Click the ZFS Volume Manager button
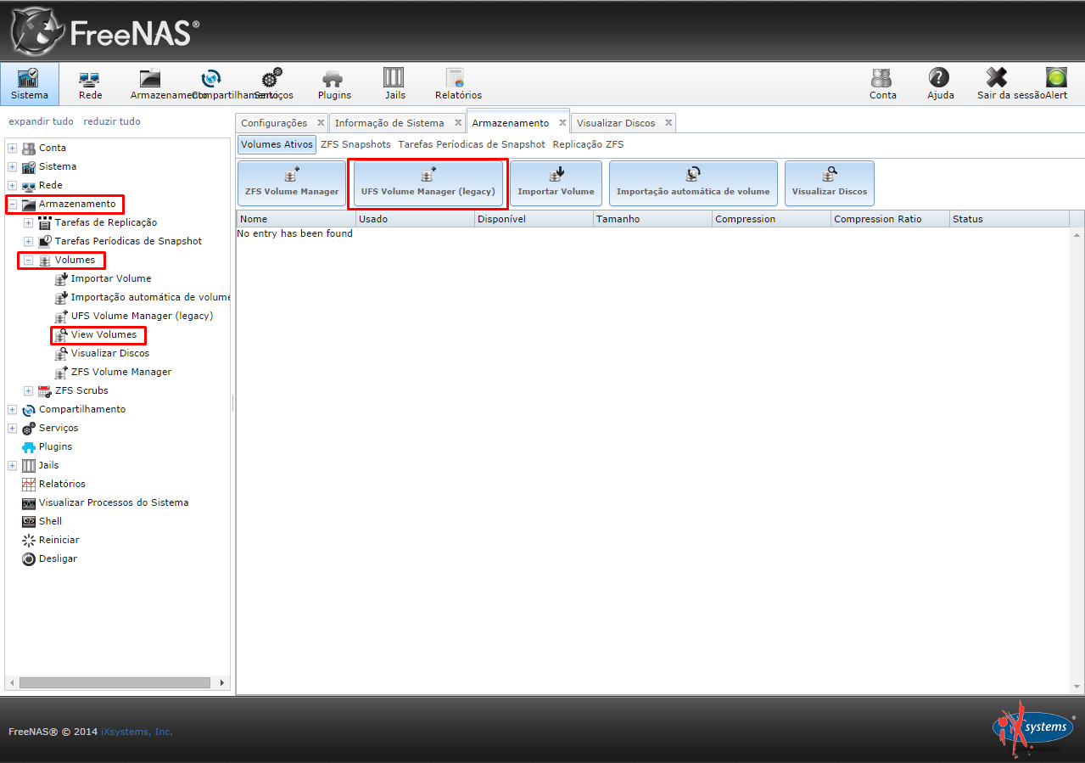 (292, 183)
